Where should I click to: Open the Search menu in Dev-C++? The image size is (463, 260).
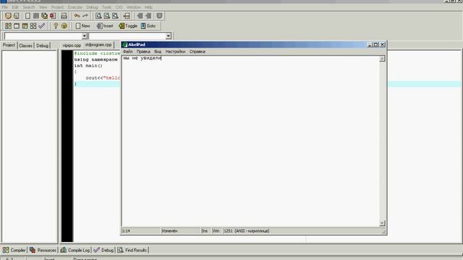29,7
